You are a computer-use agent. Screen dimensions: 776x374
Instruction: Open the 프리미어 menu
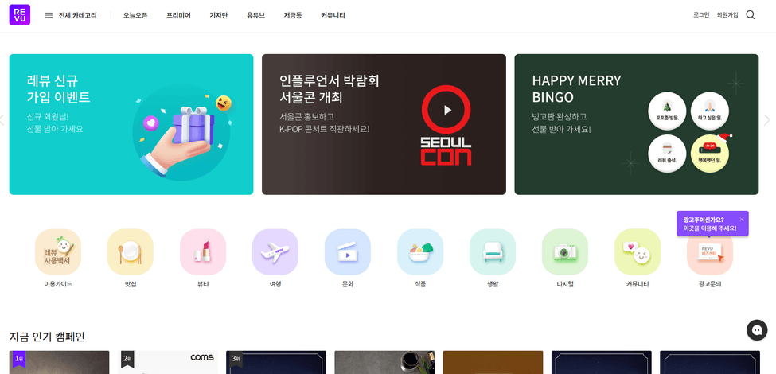point(178,15)
